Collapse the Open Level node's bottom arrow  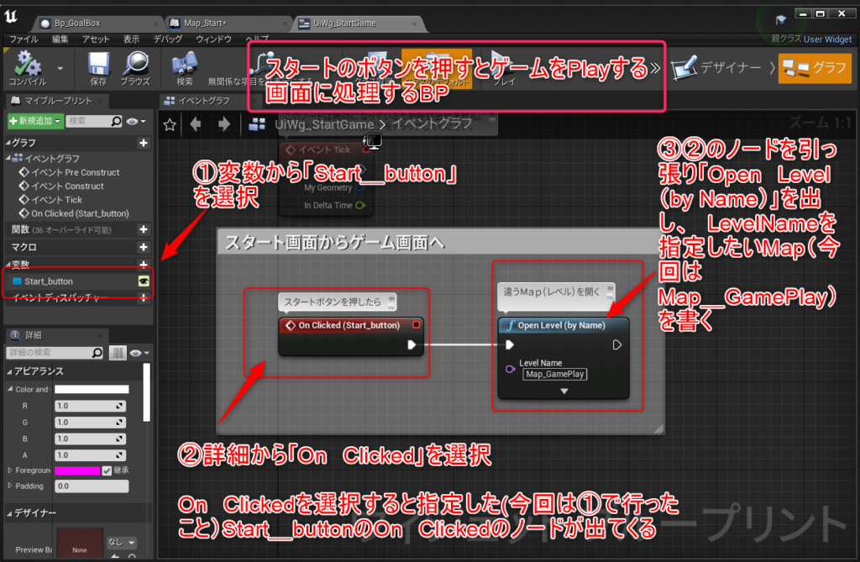click(564, 391)
